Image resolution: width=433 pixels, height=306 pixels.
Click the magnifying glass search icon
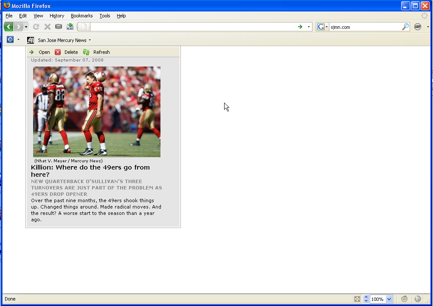[x=405, y=27]
